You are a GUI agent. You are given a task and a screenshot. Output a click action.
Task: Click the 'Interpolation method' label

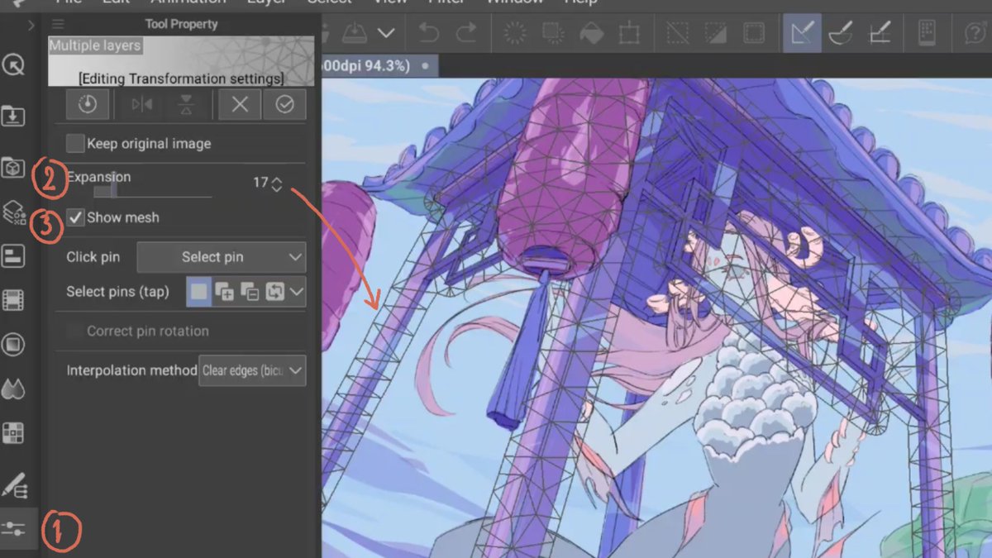coord(131,370)
